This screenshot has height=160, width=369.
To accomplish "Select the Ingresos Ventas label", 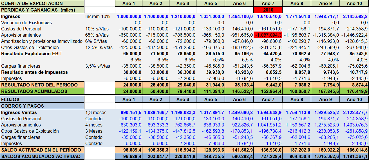I will pos(19,112).
